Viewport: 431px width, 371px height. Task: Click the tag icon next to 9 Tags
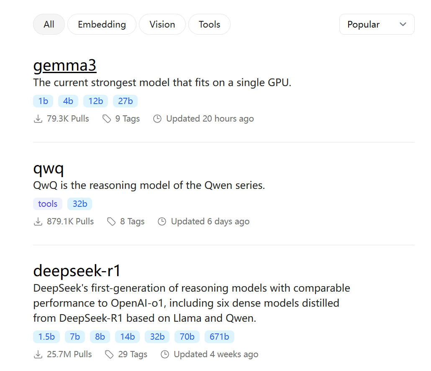[107, 119]
